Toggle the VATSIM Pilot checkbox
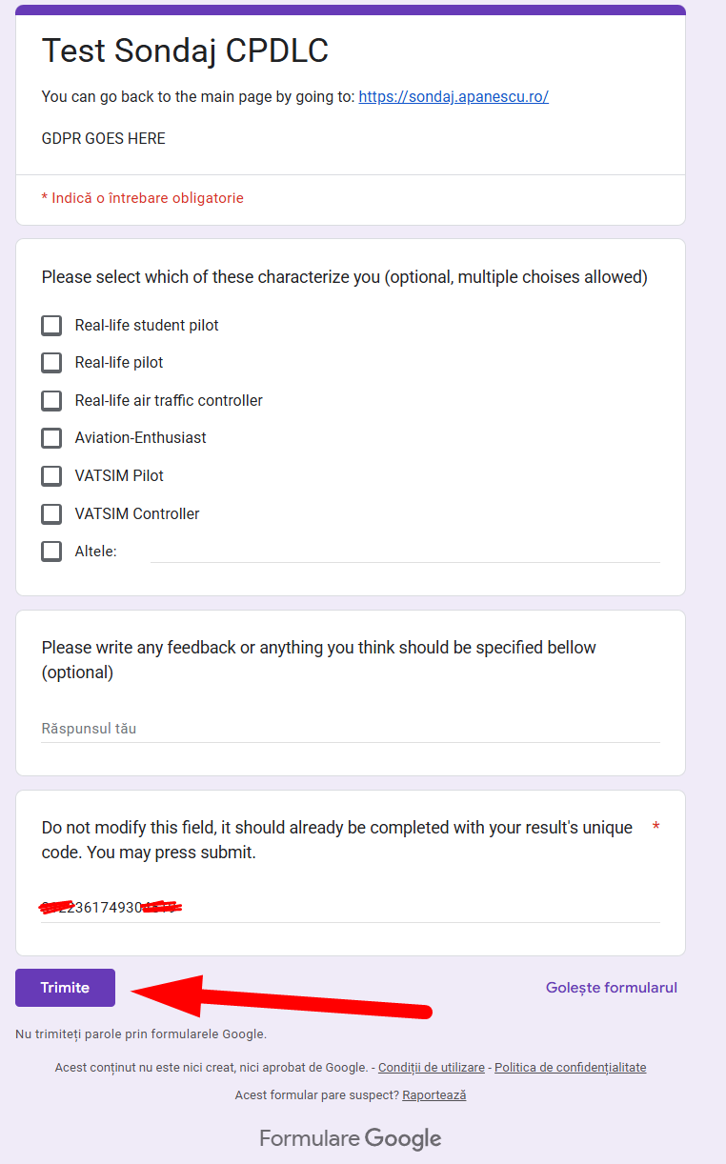726x1164 pixels. pyautogui.click(x=51, y=476)
